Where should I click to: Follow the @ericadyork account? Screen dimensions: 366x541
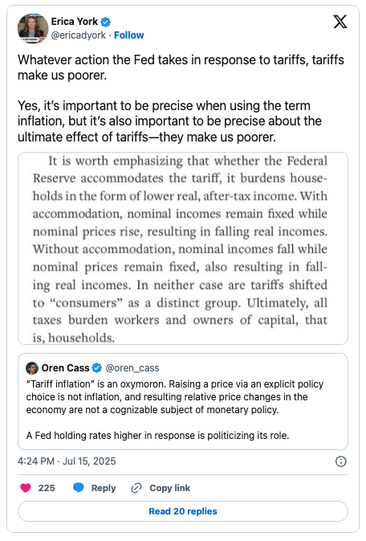coord(129,35)
